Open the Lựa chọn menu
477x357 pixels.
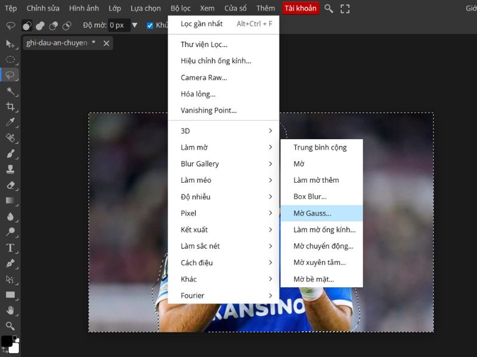click(145, 8)
